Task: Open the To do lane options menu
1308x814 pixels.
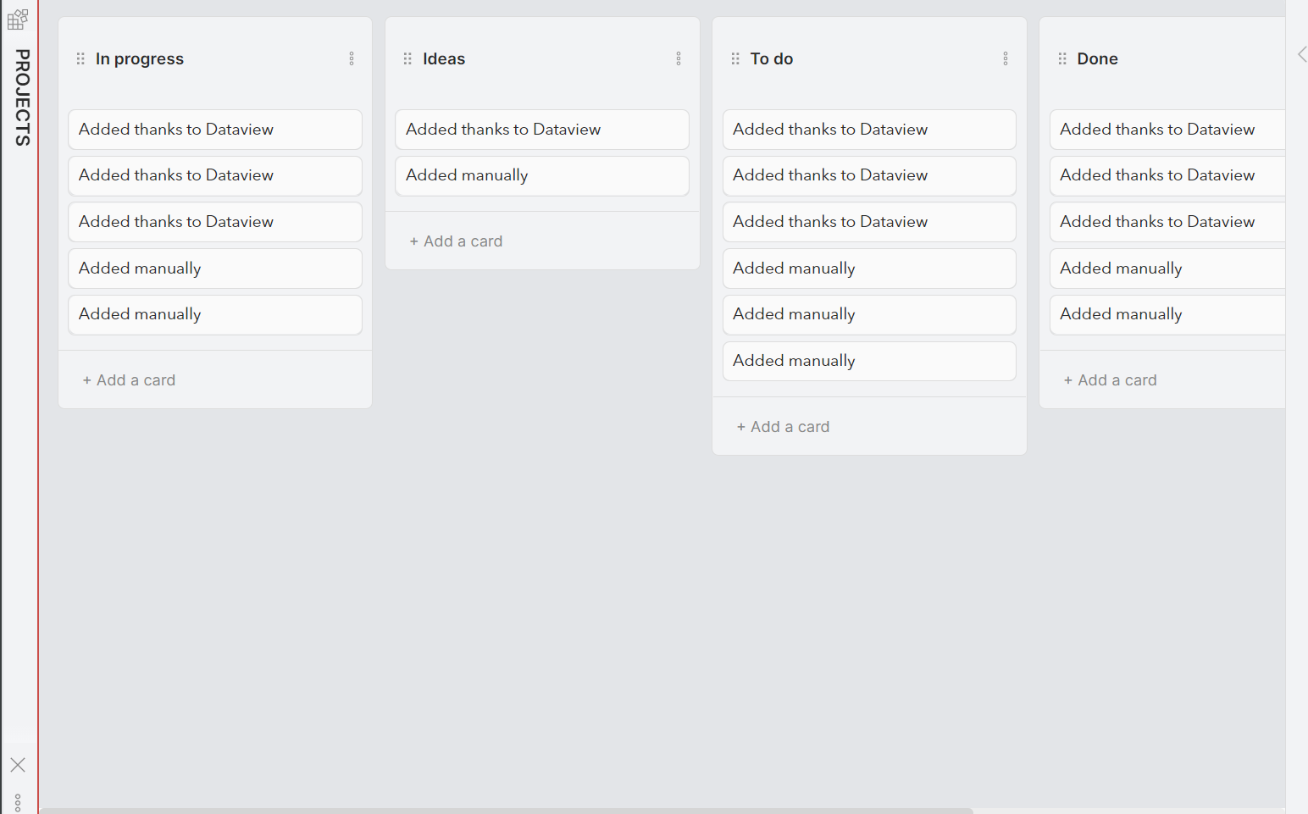Action: (1006, 58)
